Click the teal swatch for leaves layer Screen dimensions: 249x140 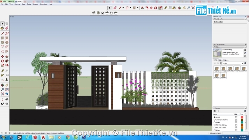coord(242,122)
